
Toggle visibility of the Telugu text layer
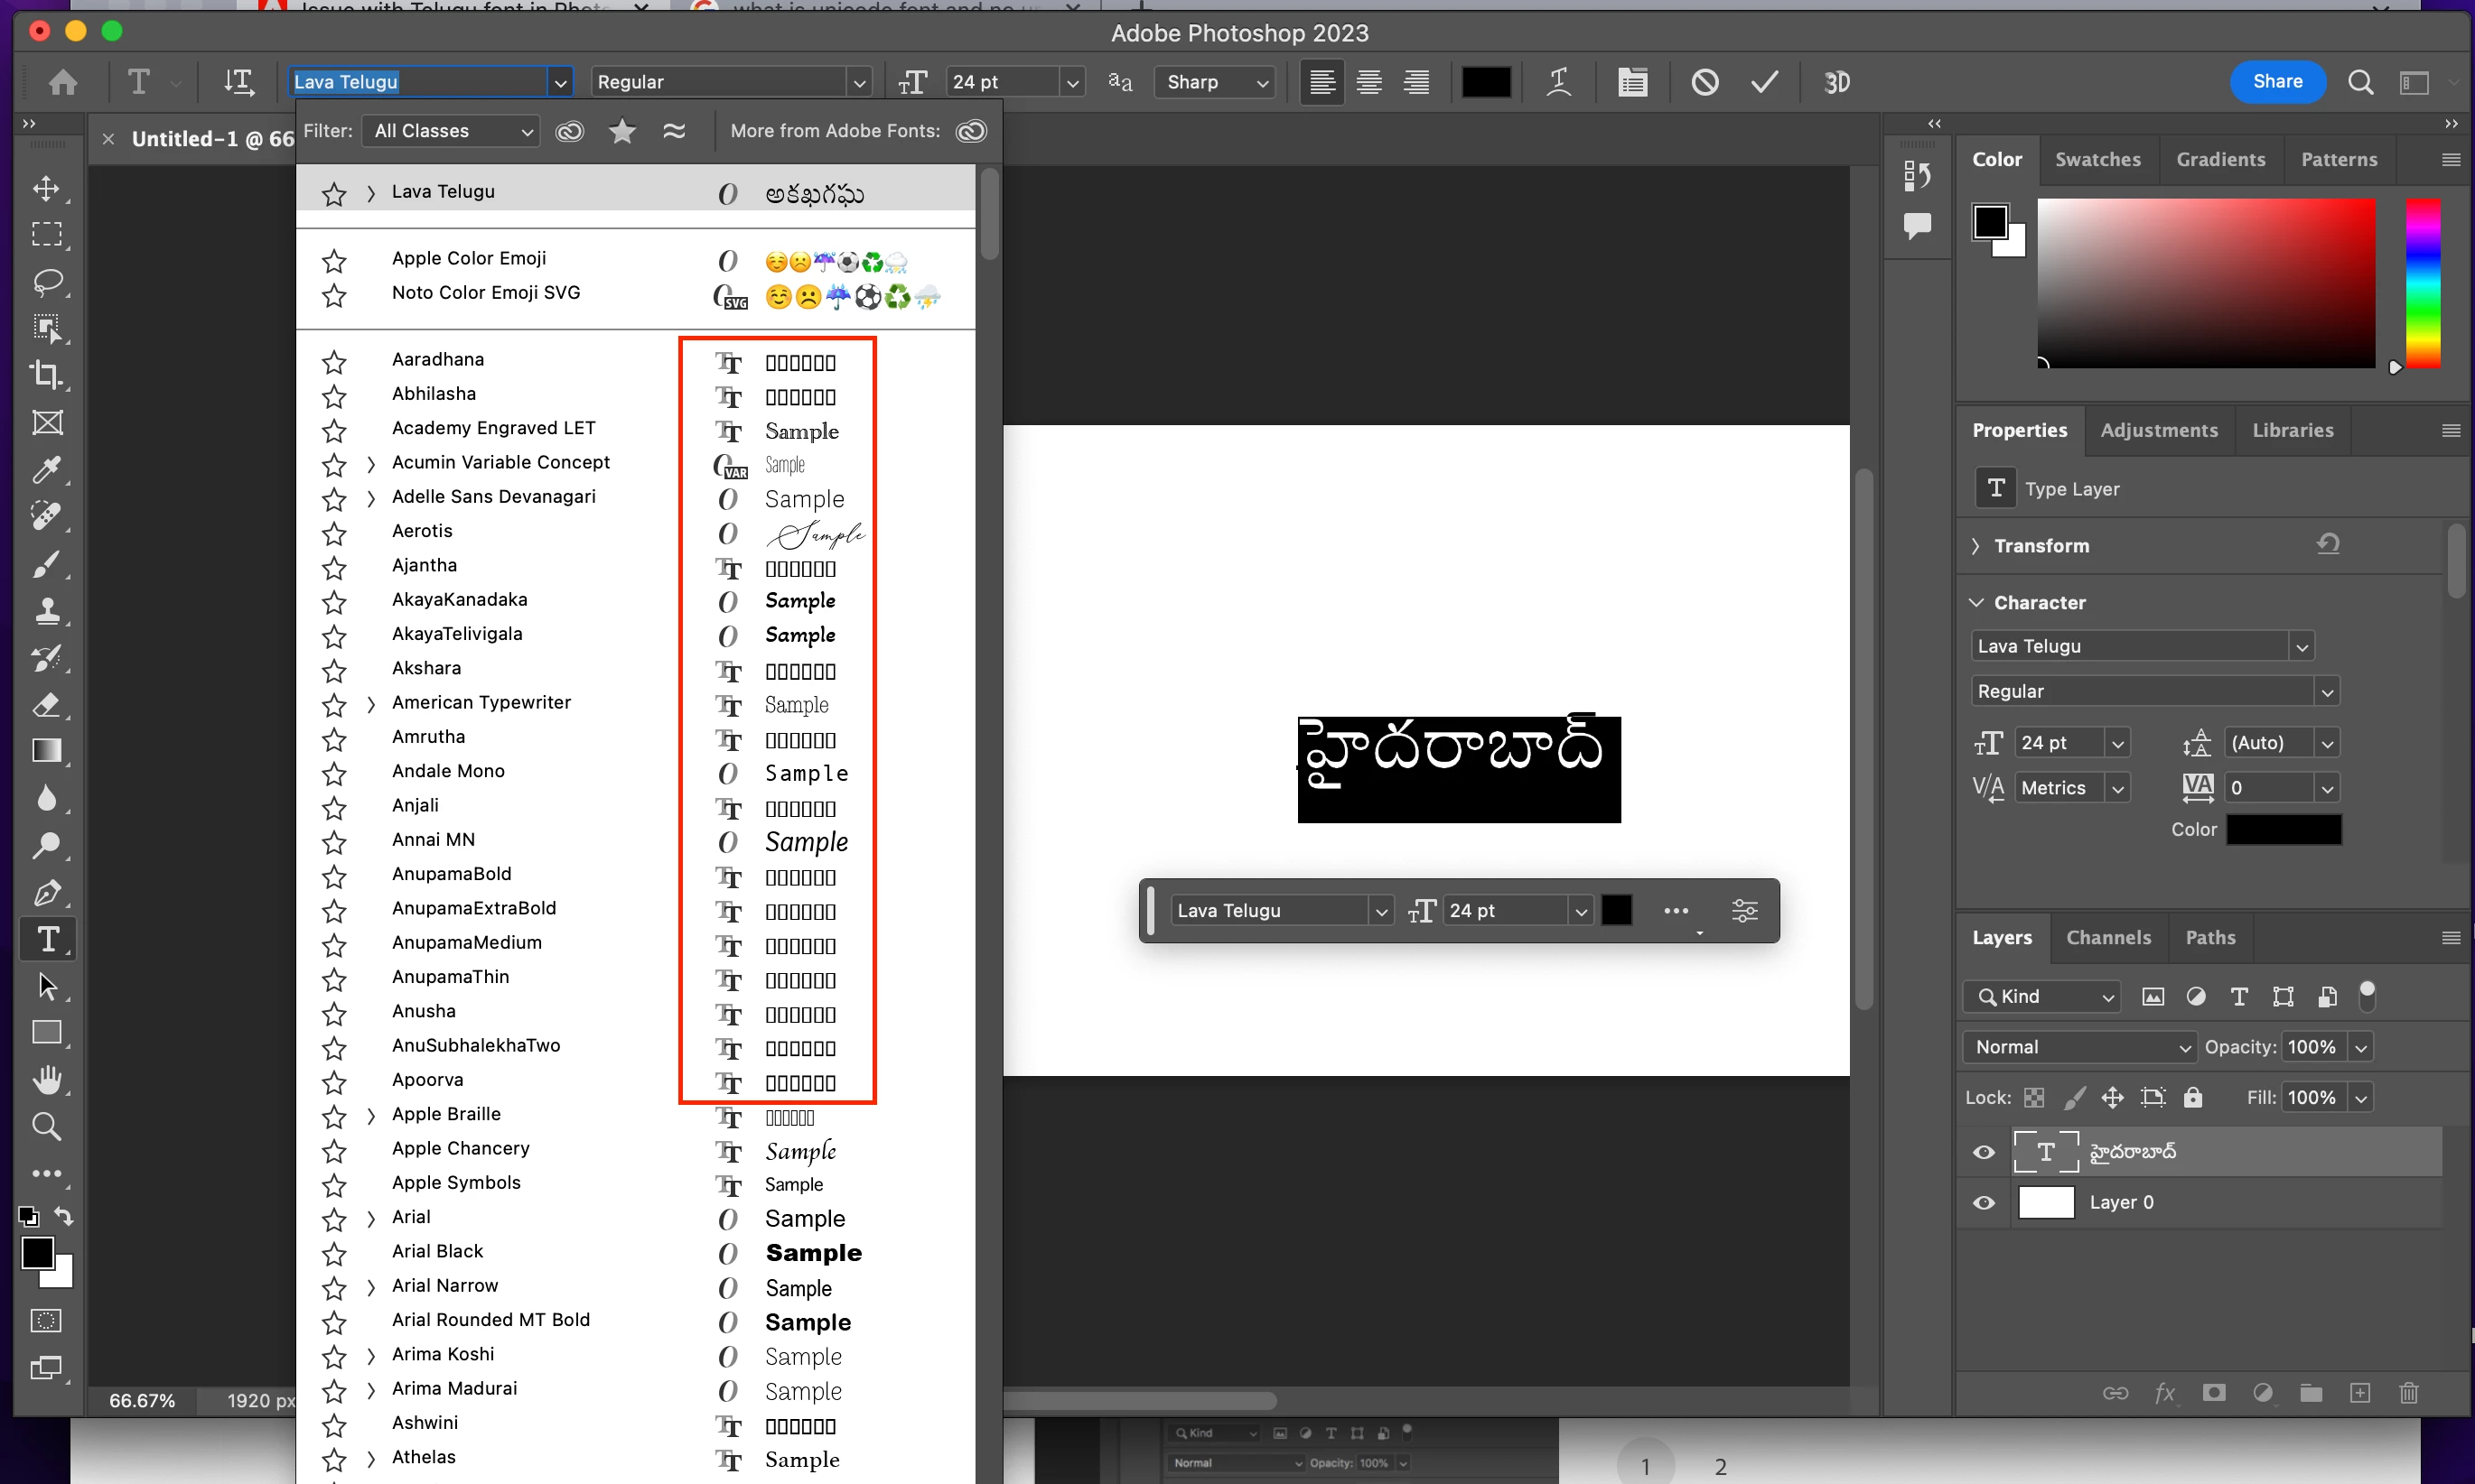pos(1984,1152)
